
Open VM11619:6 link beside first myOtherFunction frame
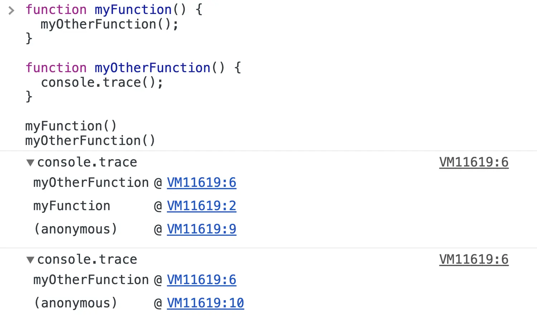[x=202, y=183]
